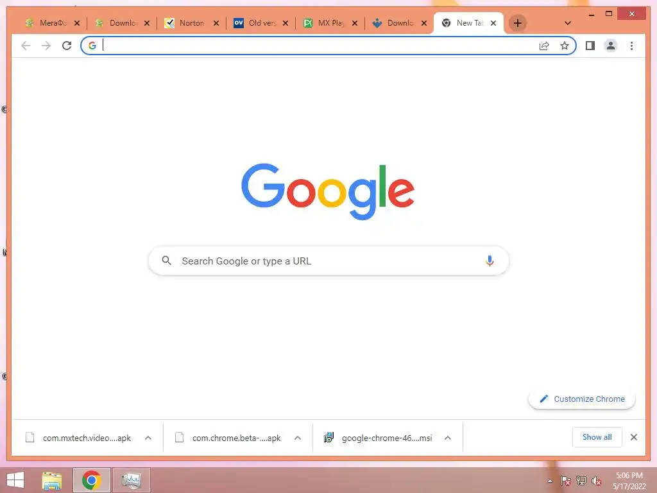
Task: Show all downloads
Action: click(597, 437)
